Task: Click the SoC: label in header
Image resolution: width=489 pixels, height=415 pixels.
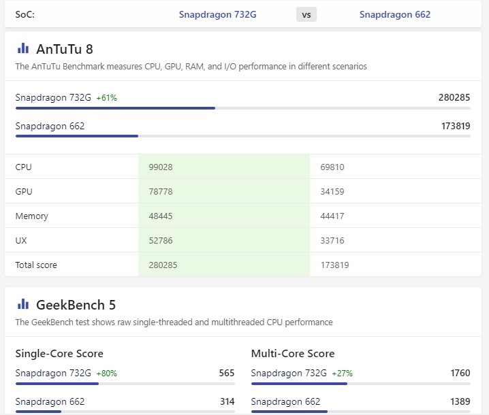Action: (x=25, y=15)
